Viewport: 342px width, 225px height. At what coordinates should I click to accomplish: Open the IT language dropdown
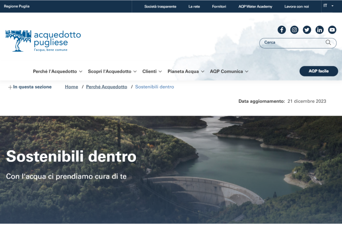click(x=328, y=6)
